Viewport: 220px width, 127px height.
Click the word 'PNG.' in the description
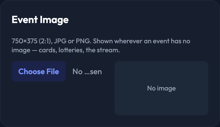click(x=84, y=41)
